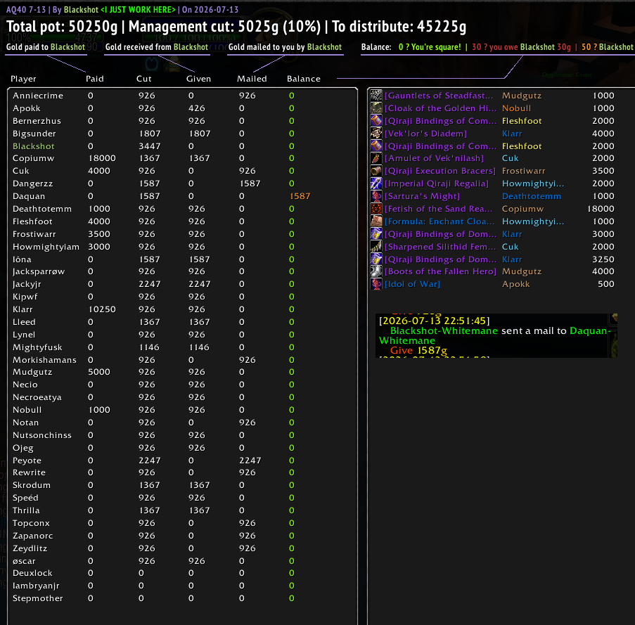The image size is (635, 625).
Task: Select the Zeydlitz player row
Action: point(182,548)
